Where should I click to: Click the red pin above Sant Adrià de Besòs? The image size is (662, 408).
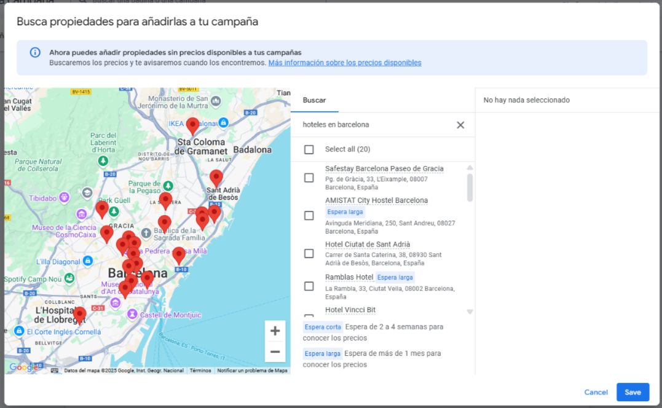coord(216,178)
